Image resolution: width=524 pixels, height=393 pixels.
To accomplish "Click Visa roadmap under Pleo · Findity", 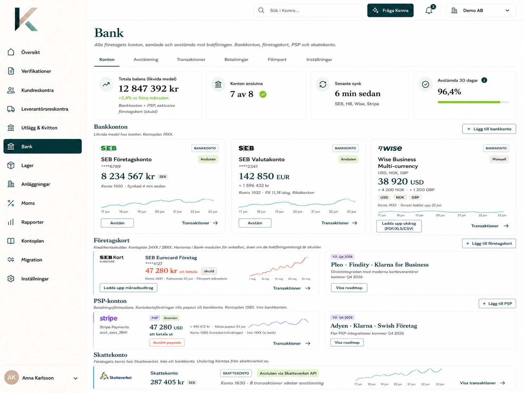I will click(349, 288).
